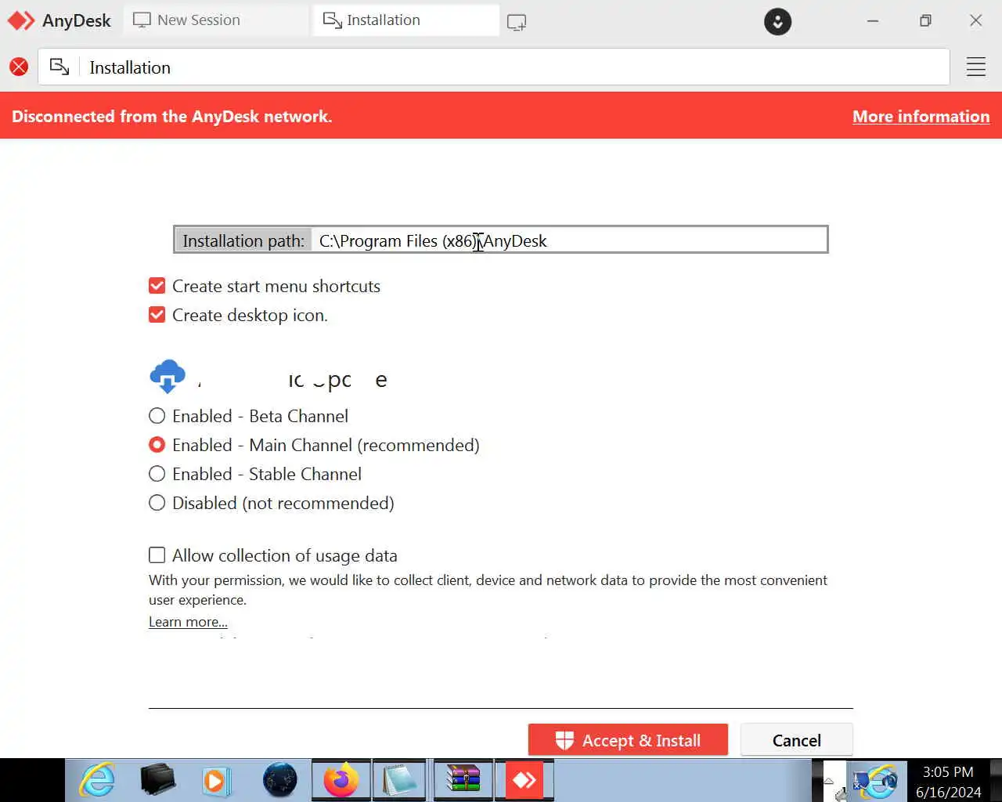The width and height of the screenshot is (1002, 802).
Task: Click the Installation address field
Action: [x=494, y=67]
